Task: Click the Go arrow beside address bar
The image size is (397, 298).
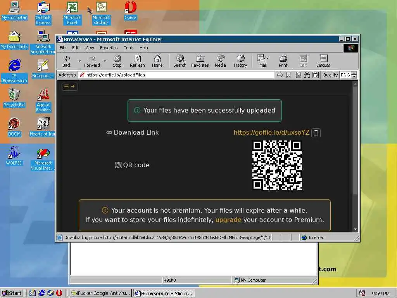Action: (x=280, y=75)
